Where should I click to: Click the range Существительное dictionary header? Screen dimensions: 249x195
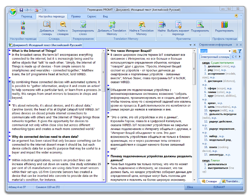[218, 63]
